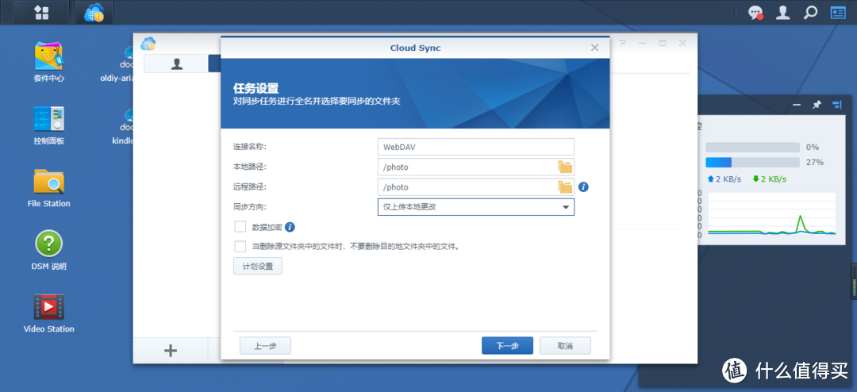The image size is (857, 392).
Task: Browse folder for 远程路径 field
Action: pos(565,187)
